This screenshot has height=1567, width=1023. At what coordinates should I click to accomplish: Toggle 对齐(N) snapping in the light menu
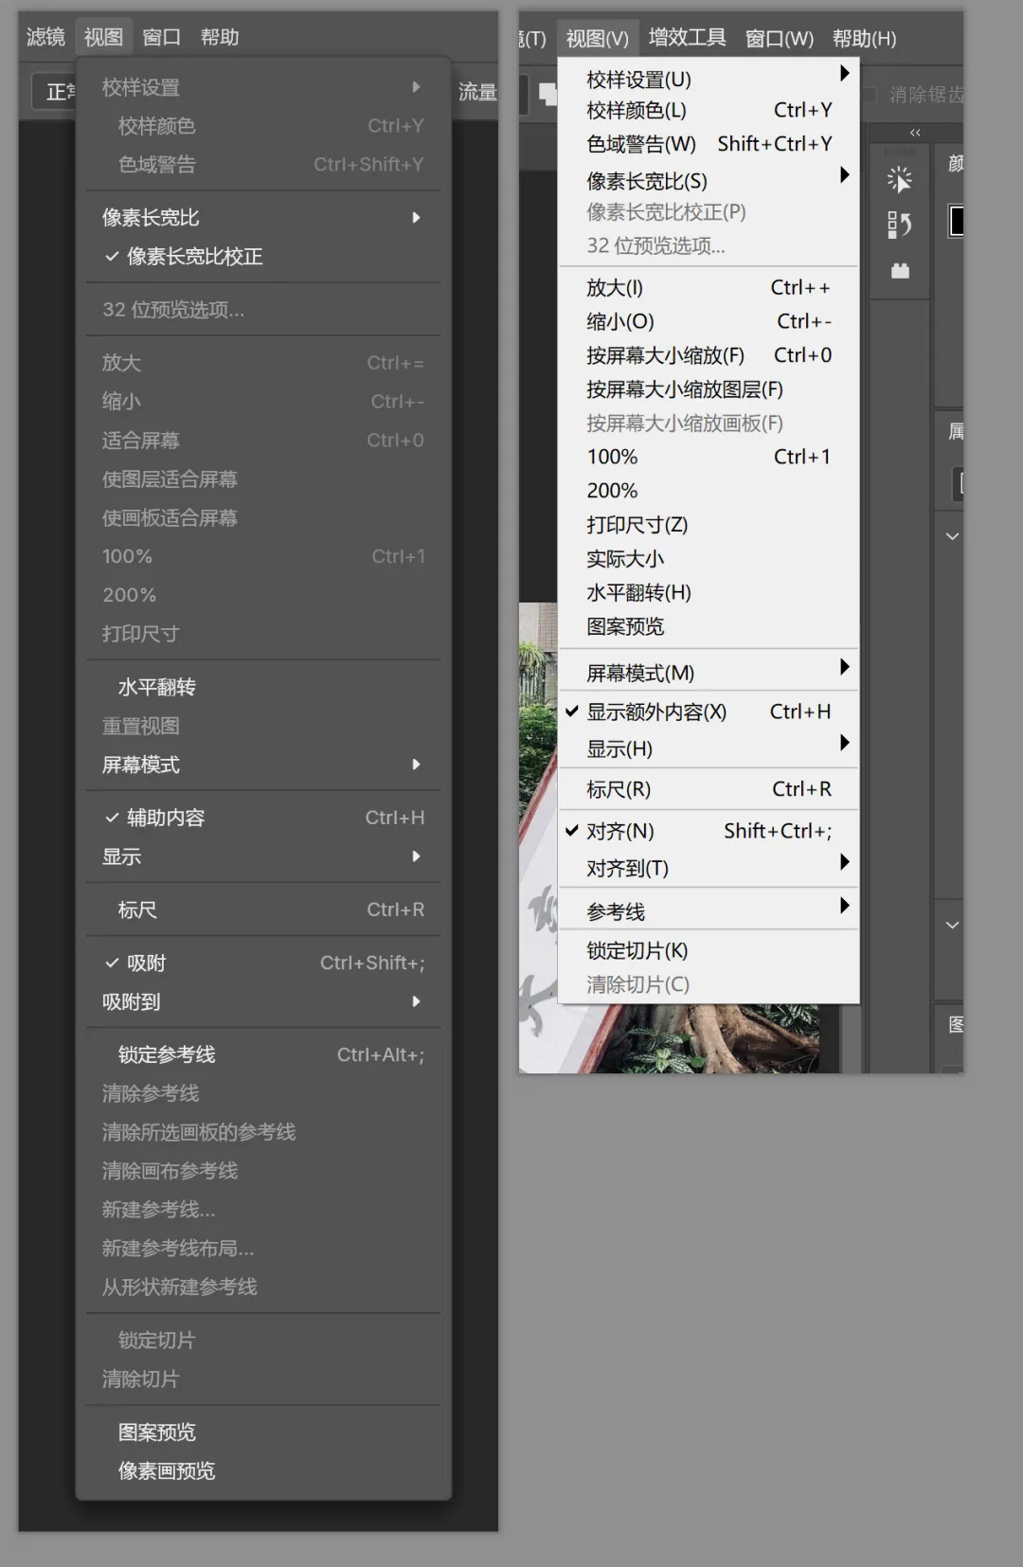pos(709,831)
